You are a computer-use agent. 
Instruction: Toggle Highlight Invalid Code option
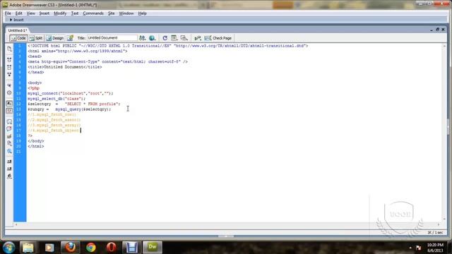pos(9,111)
